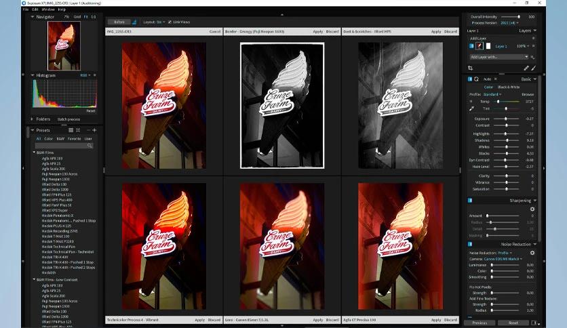Image resolution: width=567 pixels, height=328 pixels.
Task: Click the Previous button
Action: tap(480, 323)
